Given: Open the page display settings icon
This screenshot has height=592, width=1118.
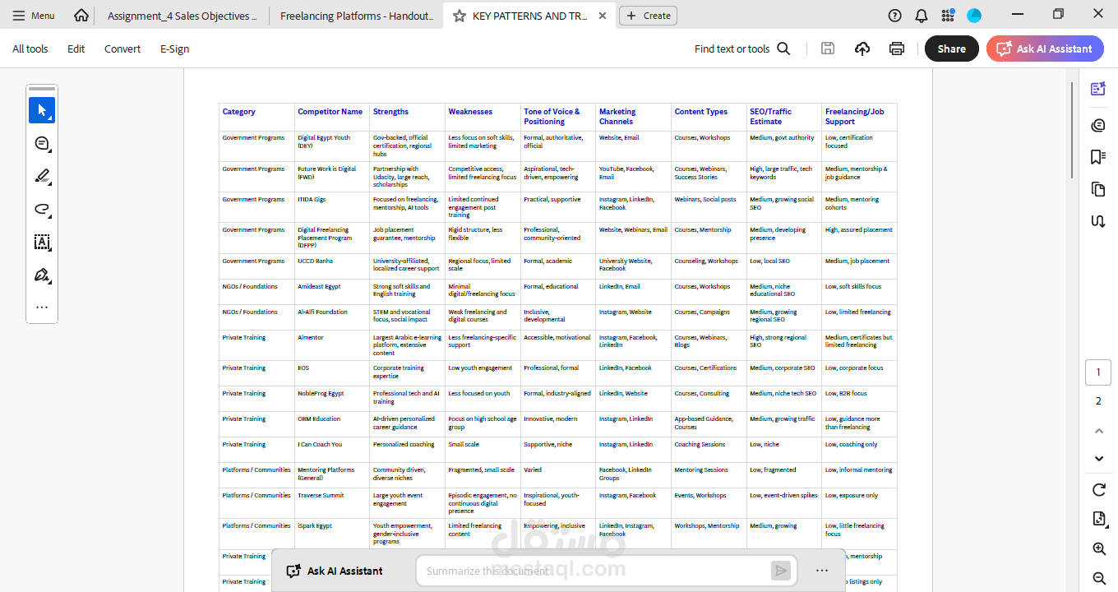Looking at the screenshot, I should (x=1098, y=518).
